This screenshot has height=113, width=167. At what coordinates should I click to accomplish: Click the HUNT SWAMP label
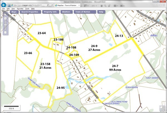click(x=152, y=78)
